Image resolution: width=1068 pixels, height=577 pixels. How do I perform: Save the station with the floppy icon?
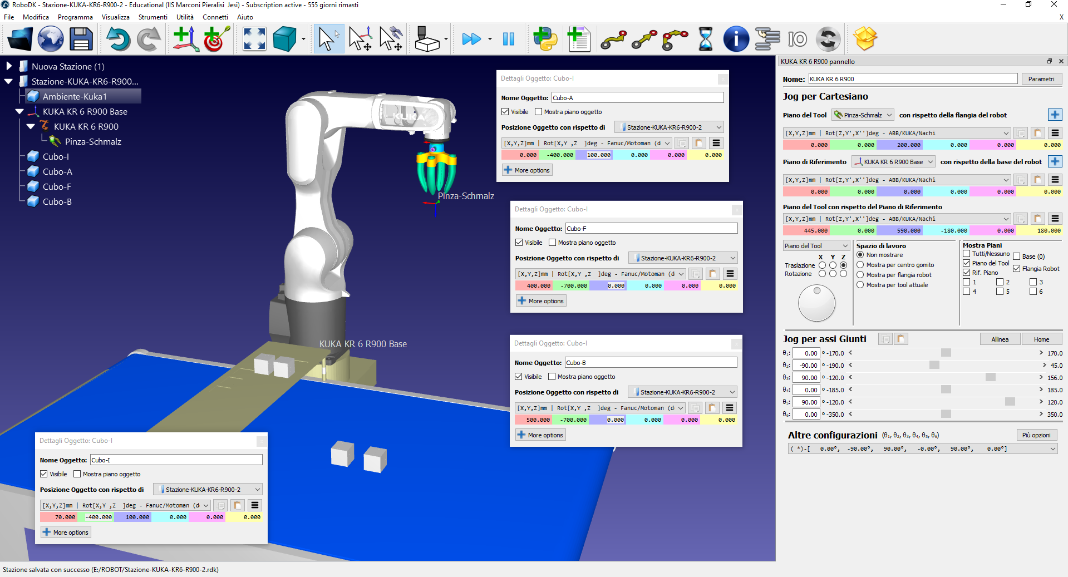point(81,39)
